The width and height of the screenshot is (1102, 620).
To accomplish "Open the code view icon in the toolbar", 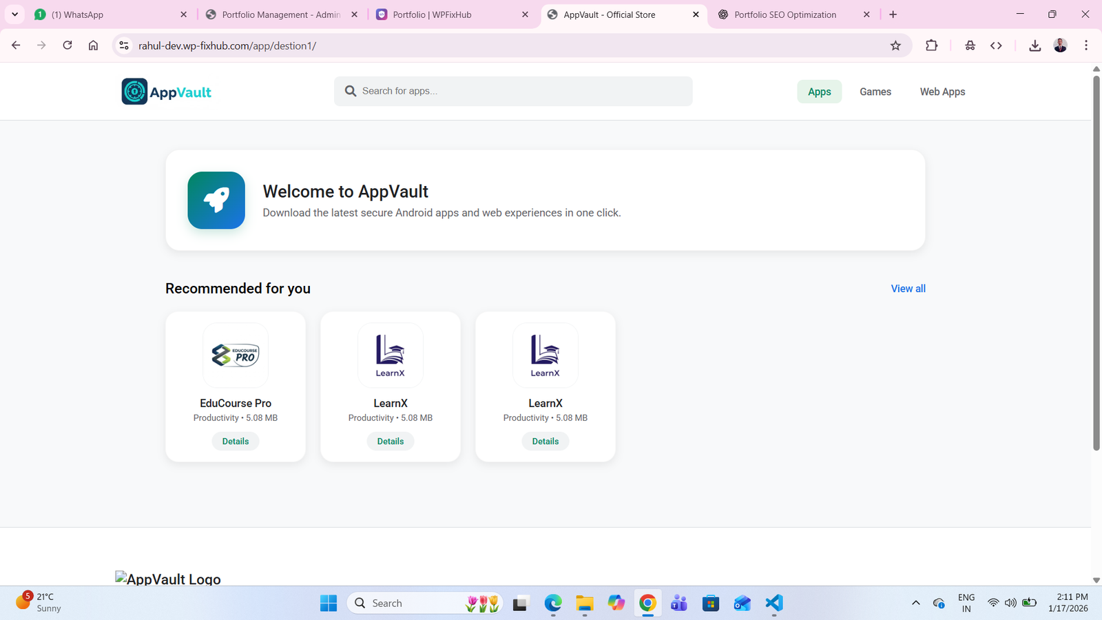I will point(996,45).
